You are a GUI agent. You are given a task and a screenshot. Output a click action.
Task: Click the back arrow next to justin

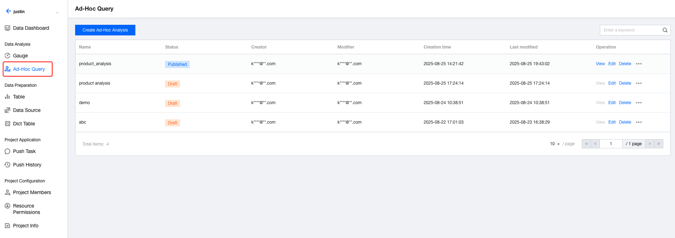8,11
